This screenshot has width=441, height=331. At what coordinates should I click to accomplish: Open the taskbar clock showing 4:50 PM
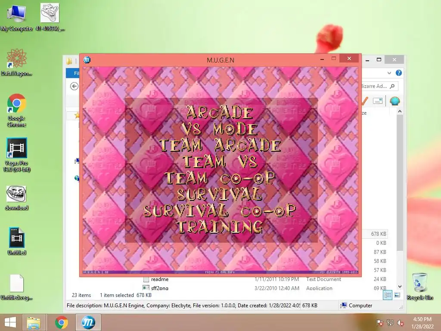tap(422, 323)
